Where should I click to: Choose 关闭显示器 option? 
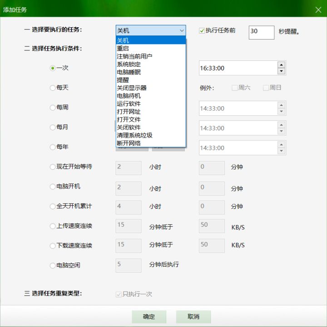click(x=151, y=88)
